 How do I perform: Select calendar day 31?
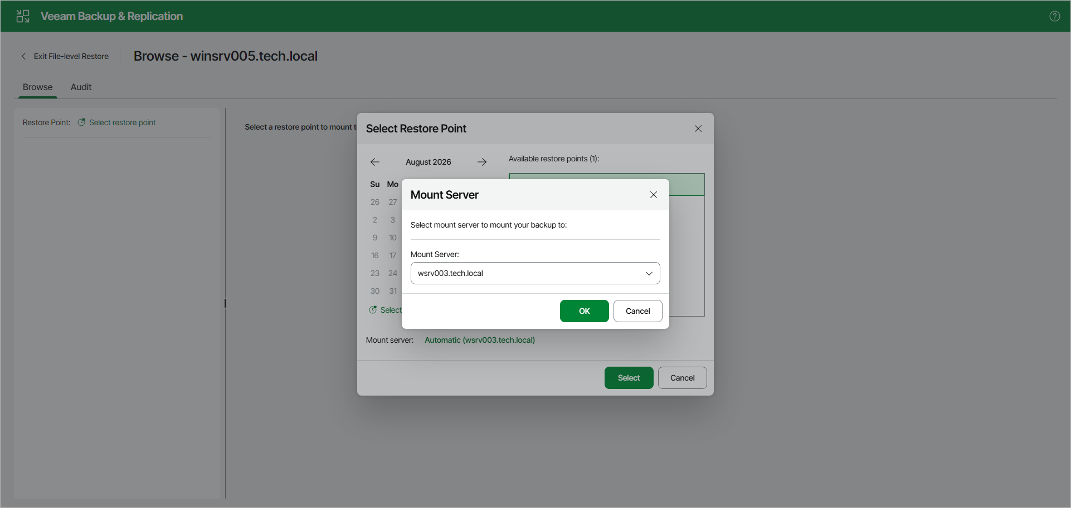[x=393, y=291]
